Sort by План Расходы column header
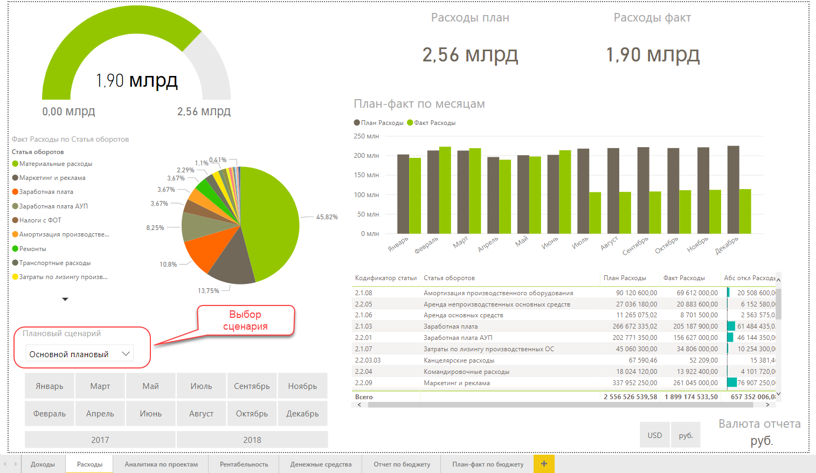This screenshot has height=473, width=816. [x=625, y=278]
